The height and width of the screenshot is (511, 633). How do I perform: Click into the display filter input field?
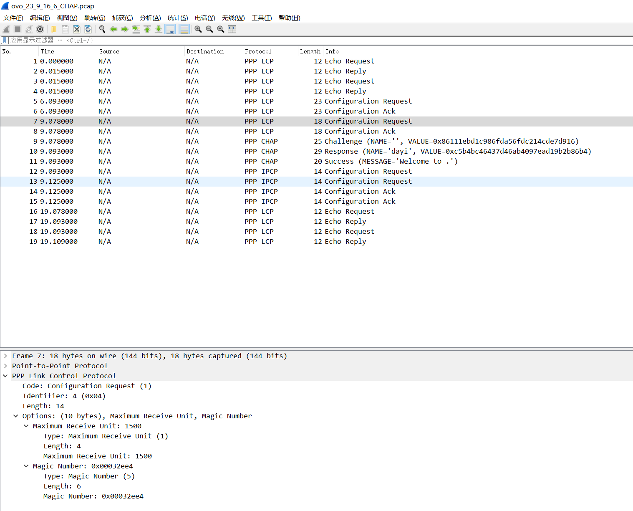point(320,40)
